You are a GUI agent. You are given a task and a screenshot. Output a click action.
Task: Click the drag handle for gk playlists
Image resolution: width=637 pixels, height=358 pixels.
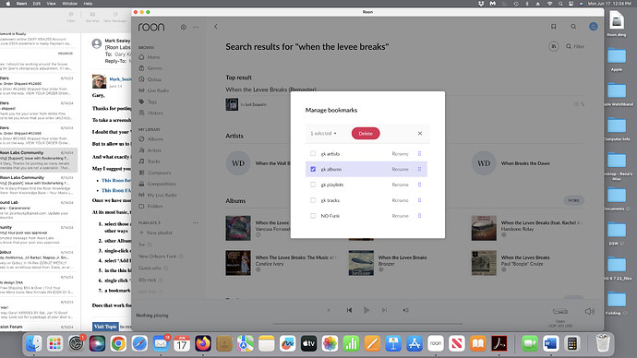[419, 185]
